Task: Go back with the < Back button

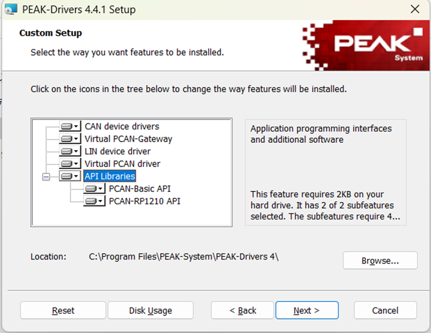Action: [x=243, y=310]
